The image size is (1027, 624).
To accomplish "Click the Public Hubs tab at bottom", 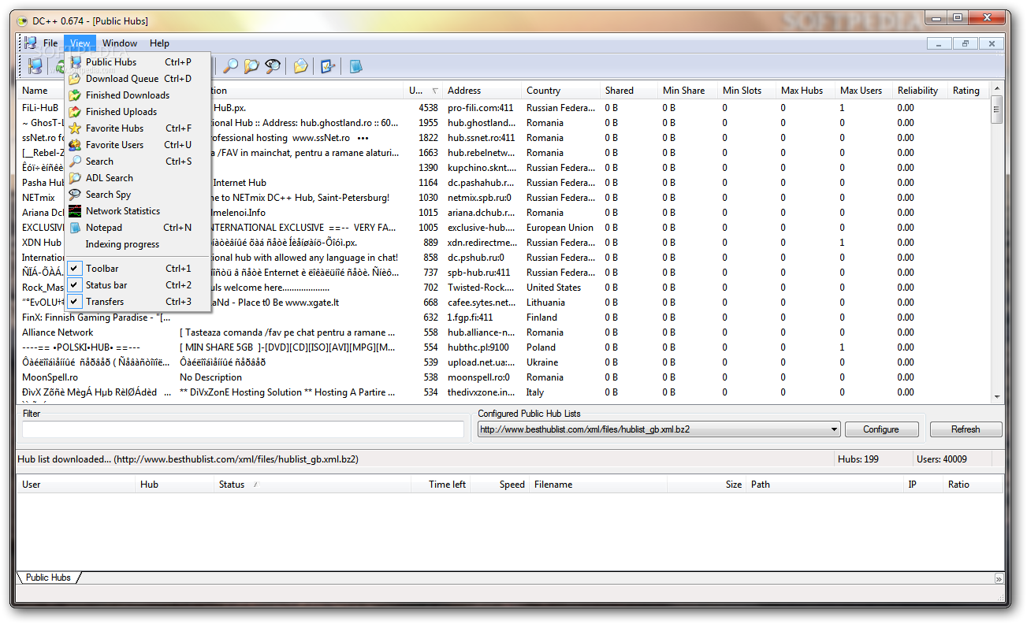I will point(48,578).
